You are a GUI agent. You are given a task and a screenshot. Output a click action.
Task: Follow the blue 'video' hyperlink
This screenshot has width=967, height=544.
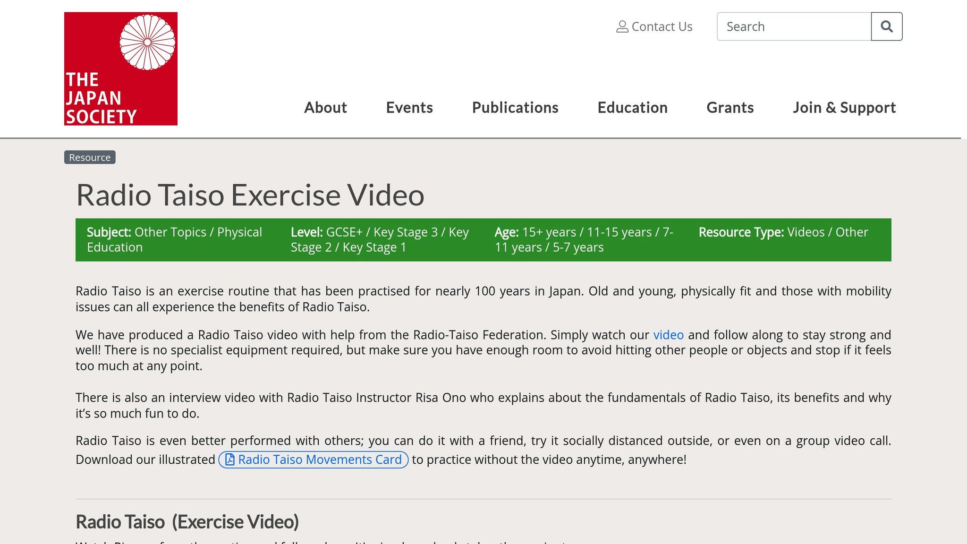(x=668, y=335)
